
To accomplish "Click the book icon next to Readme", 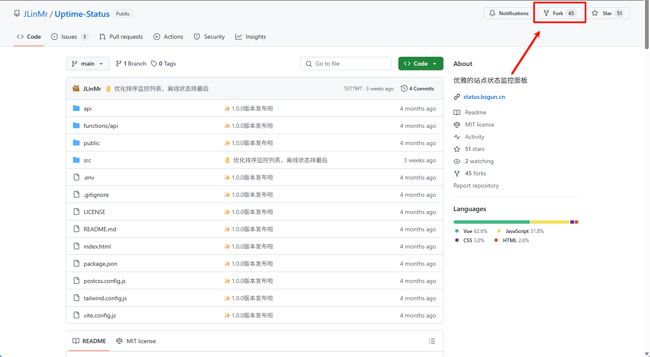I will pos(457,112).
